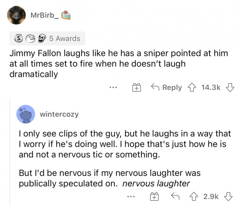Screen dimensions: 242x206
Task: View wintercozy's snoo avatar
Action: click(x=25, y=114)
